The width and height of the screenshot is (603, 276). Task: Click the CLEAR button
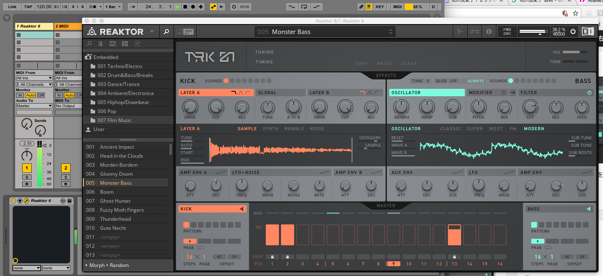pos(409,63)
